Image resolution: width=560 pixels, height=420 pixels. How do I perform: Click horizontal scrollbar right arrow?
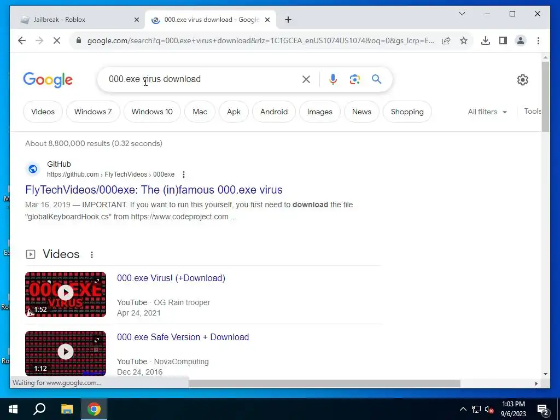point(536,383)
